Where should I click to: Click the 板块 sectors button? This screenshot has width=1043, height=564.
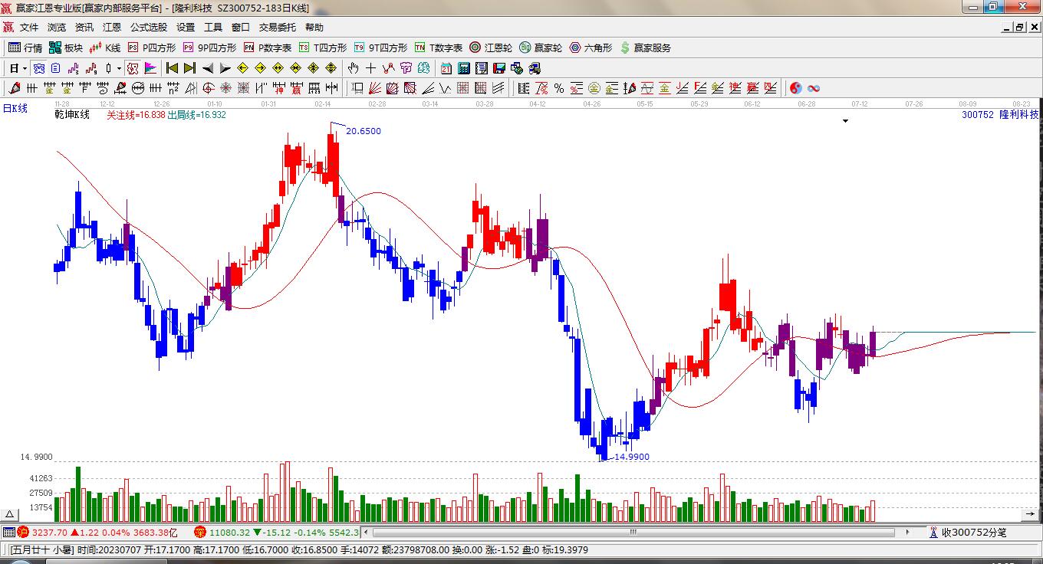[x=66, y=48]
